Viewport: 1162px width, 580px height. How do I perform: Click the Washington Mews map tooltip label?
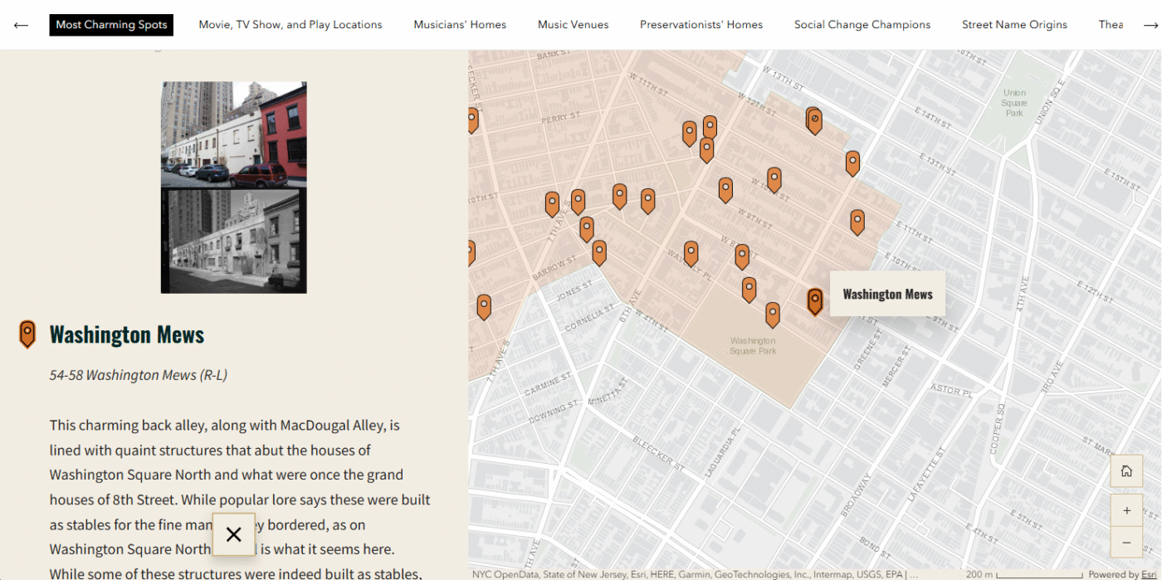point(887,295)
